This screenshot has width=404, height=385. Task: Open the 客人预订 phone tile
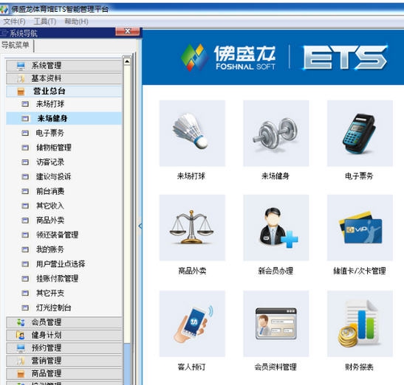192,324
